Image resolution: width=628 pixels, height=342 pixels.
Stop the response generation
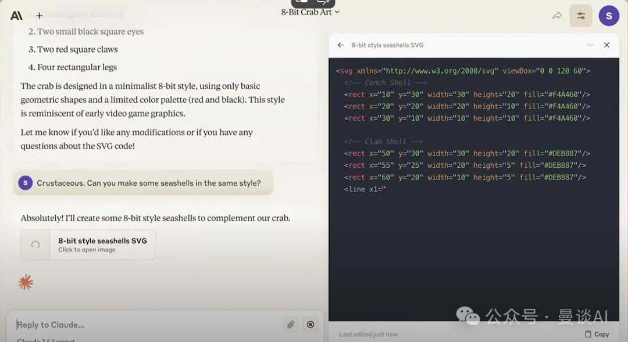point(311,325)
